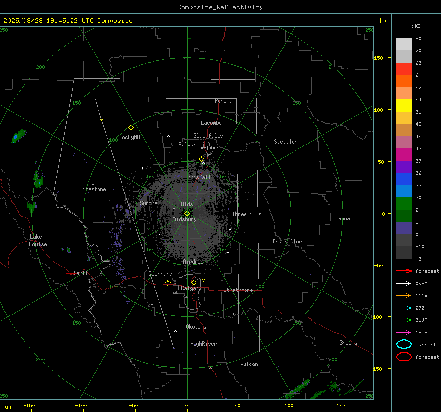Screen dimensions: 441x412
Task: Click the Sylvan label
Action: tap(187, 145)
